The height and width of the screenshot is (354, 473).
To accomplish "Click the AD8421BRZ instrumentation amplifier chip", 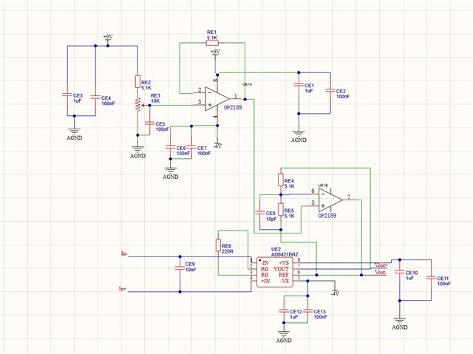I will click(x=274, y=272).
